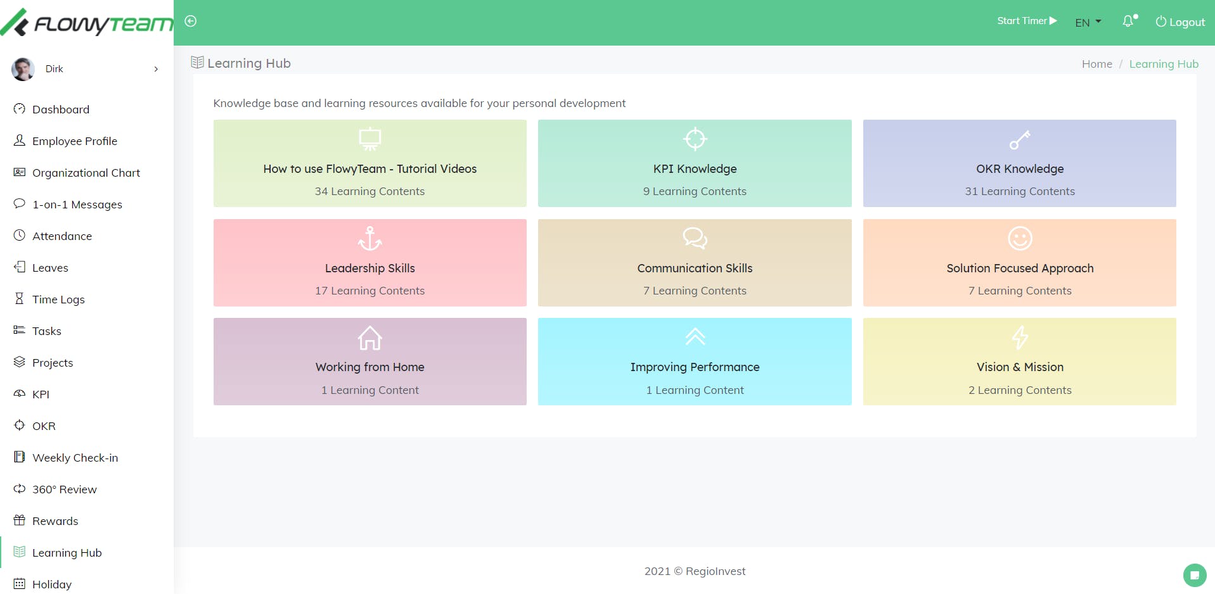
Task: Click the crosshair icon on KPI Knowledge
Action: point(695,139)
